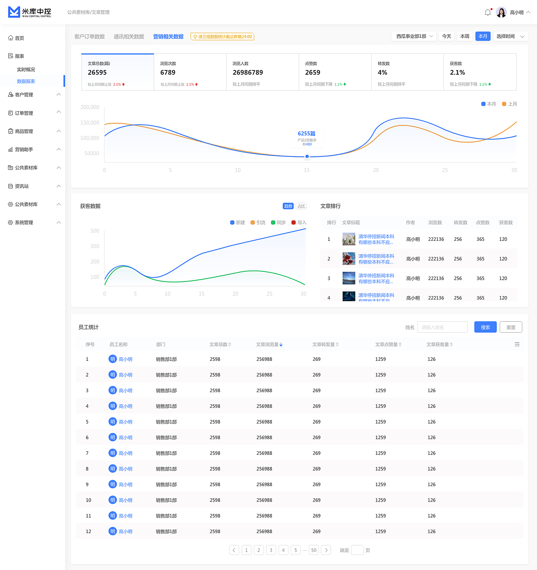The image size is (537, 570).
Task: Switch to the 通讯相关数据 tab
Action: (129, 37)
